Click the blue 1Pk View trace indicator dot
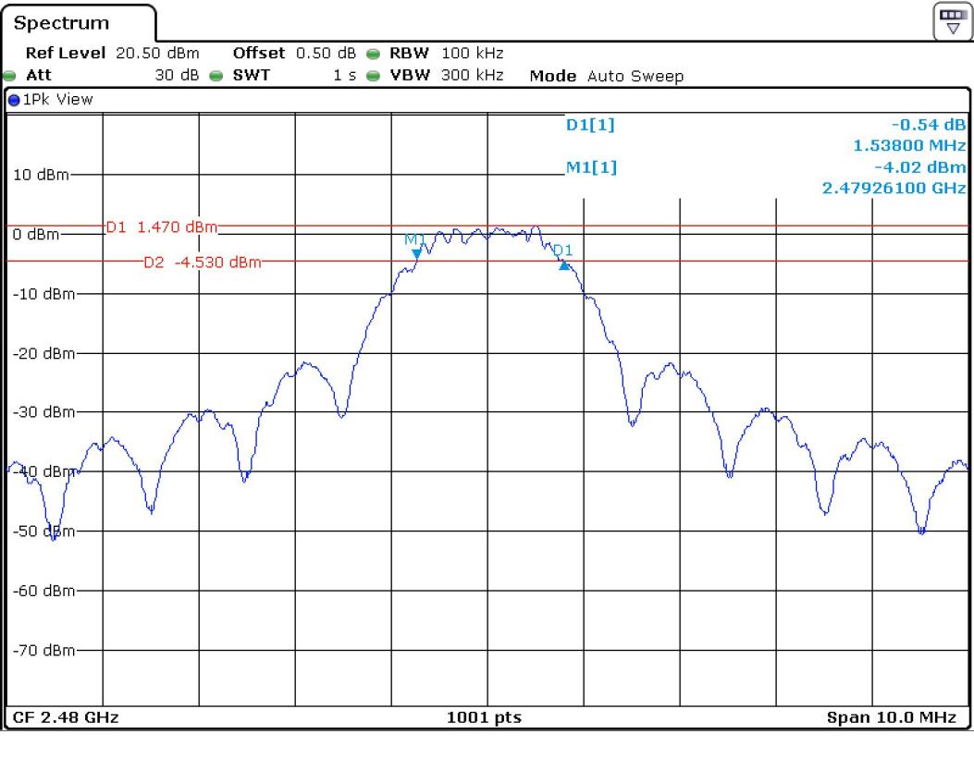This screenshot has height=758, width=974. (14, 100)
